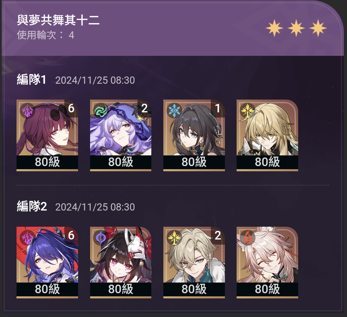Open Ruan Mei's character card

click(x=194, y=135)
